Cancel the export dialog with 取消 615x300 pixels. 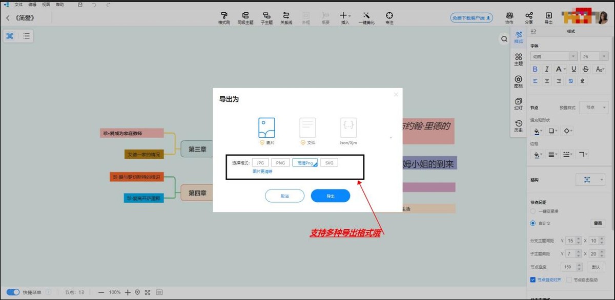pos(284,196)
